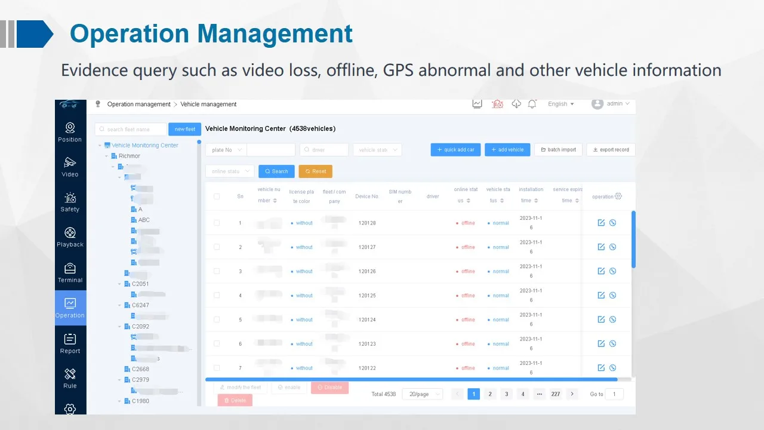
Task: Select the checkbox for row 3
Action: [217, 271]
